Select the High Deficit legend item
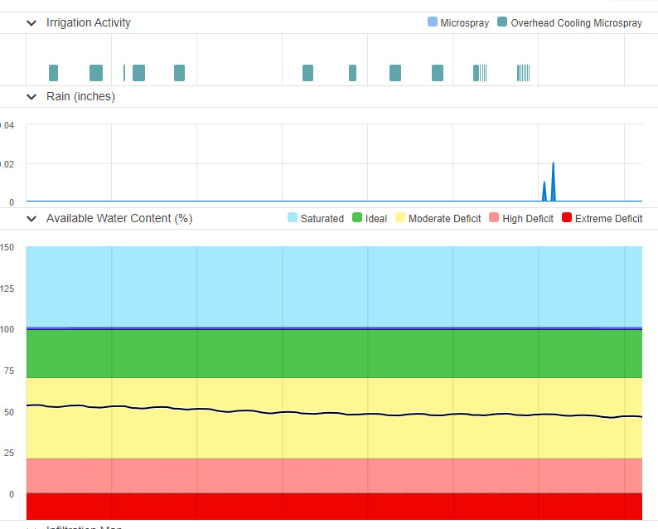Viewport: 658px width, 529px height. 521,219
